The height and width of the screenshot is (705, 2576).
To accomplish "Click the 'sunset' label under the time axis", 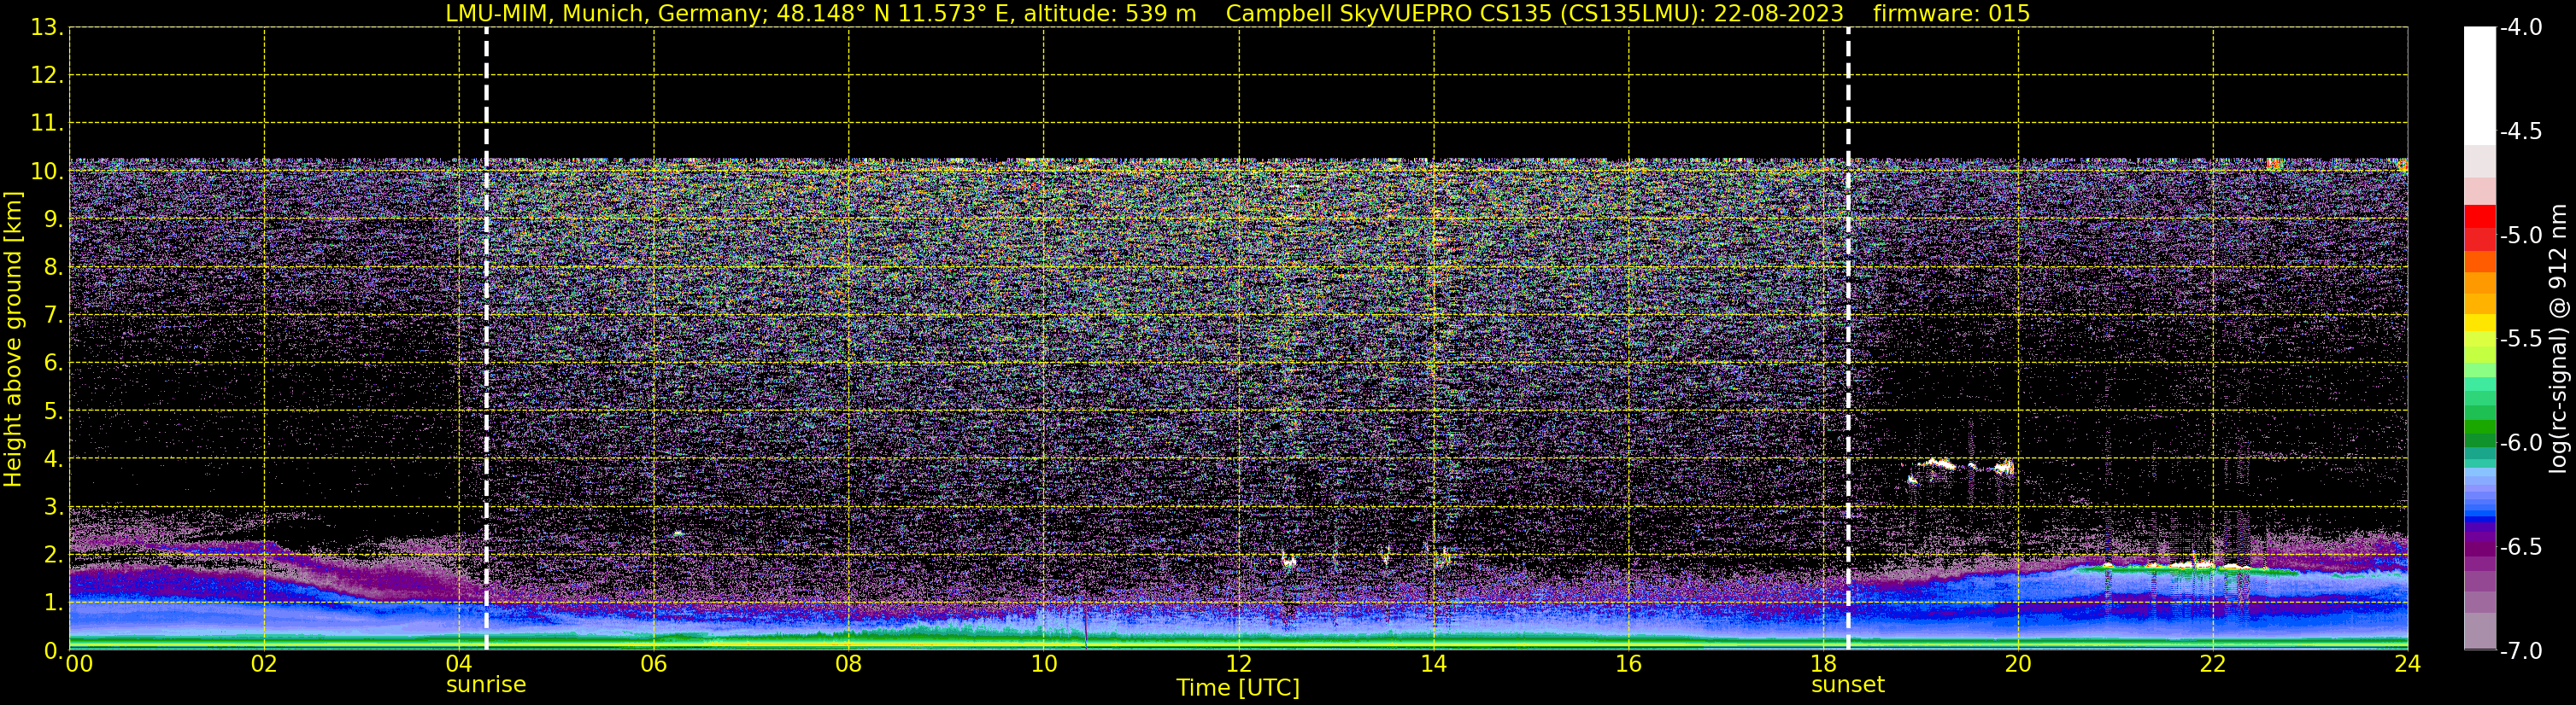I will [1848, 685].
